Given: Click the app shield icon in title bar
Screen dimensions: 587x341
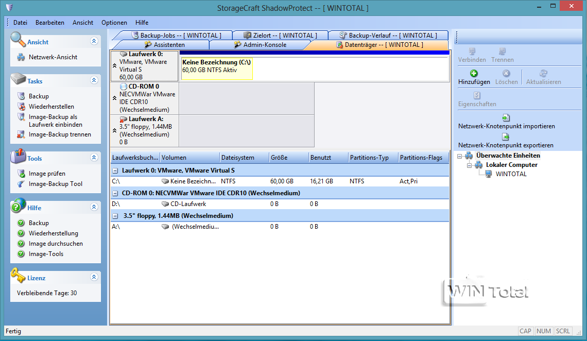Looking at the screenshot, I should 9,8.
